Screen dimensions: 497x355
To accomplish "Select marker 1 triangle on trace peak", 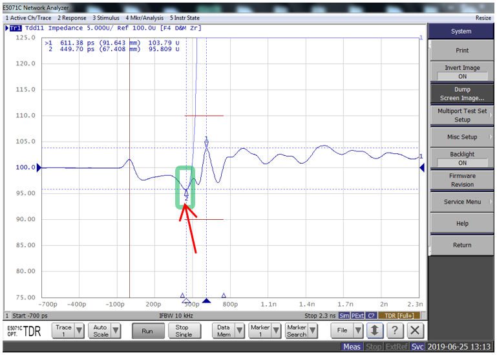I will [x=206, y=144].
